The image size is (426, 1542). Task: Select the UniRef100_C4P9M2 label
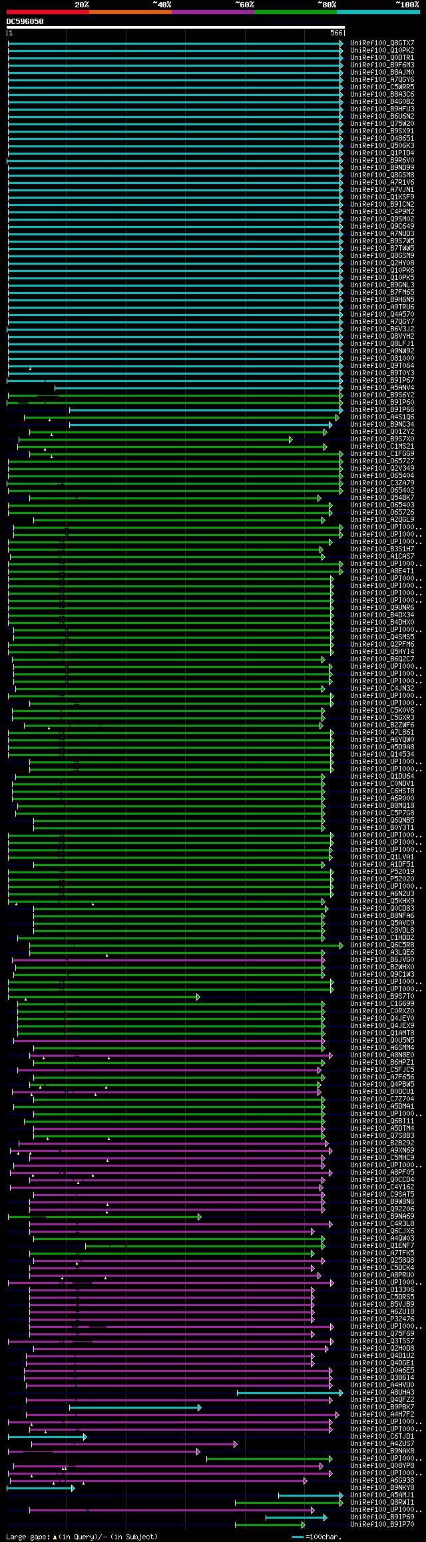coord(382,212)
